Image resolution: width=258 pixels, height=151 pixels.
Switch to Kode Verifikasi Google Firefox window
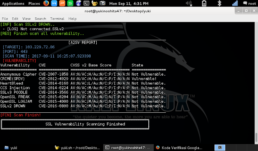tap(179, 147)
